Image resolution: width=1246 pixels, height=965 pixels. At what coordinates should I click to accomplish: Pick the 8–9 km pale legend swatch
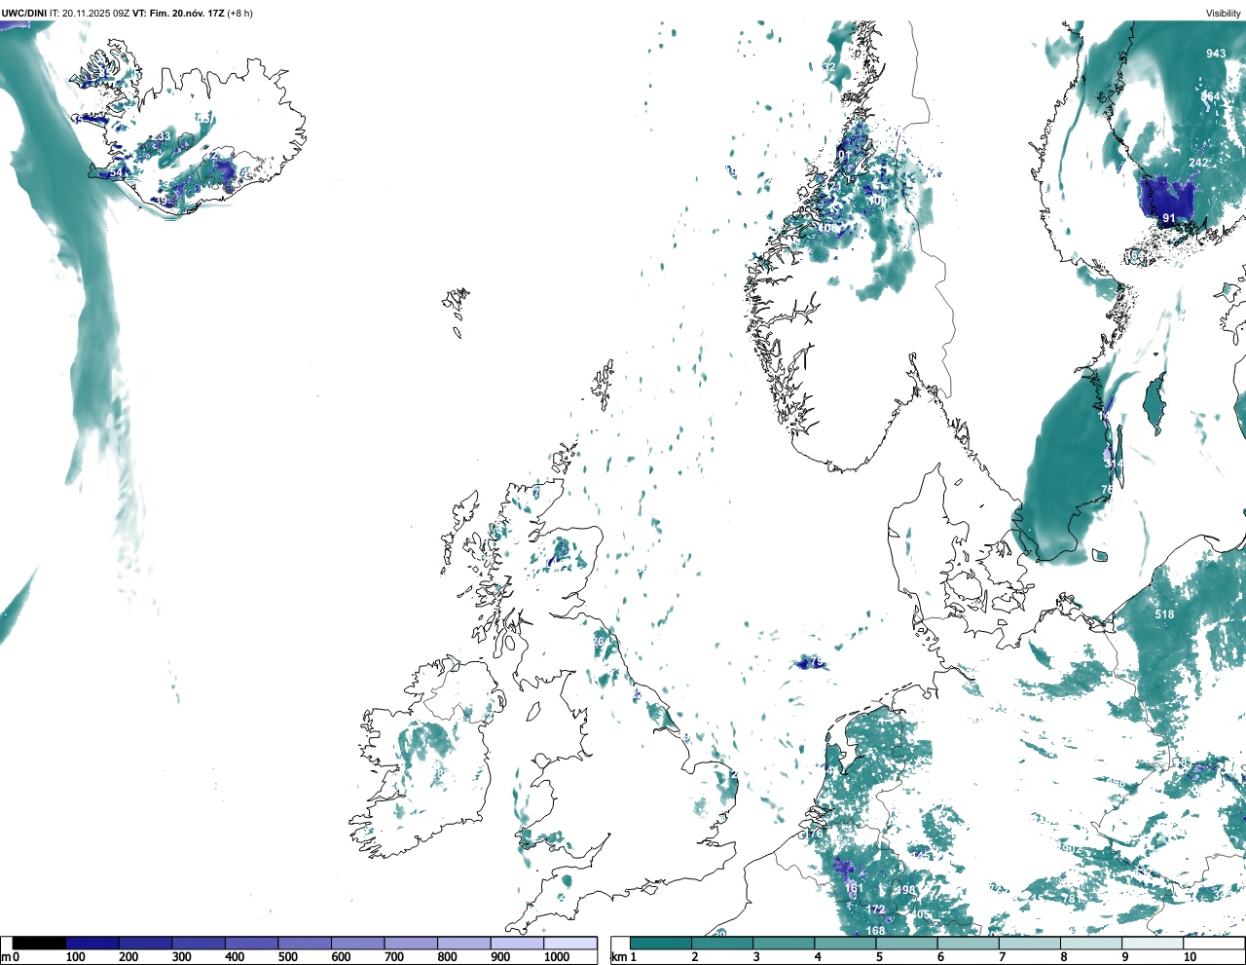click(1091, 944)
